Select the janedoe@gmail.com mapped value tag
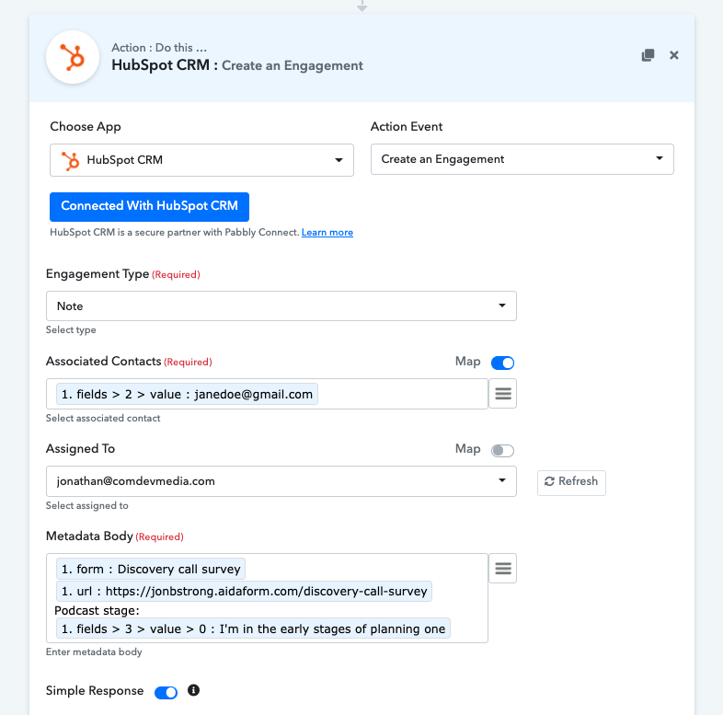 point(187,394)
